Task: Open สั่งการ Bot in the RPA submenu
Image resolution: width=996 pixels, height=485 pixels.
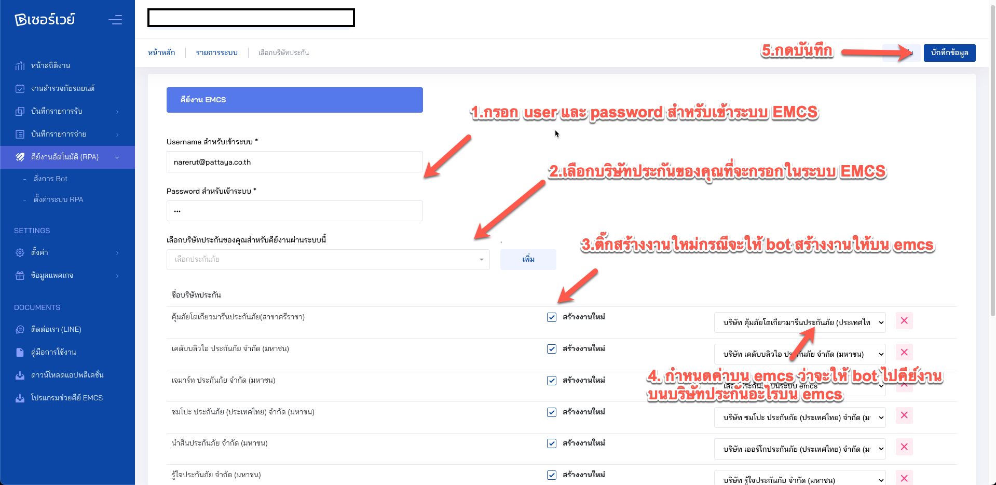Action: 51,179
